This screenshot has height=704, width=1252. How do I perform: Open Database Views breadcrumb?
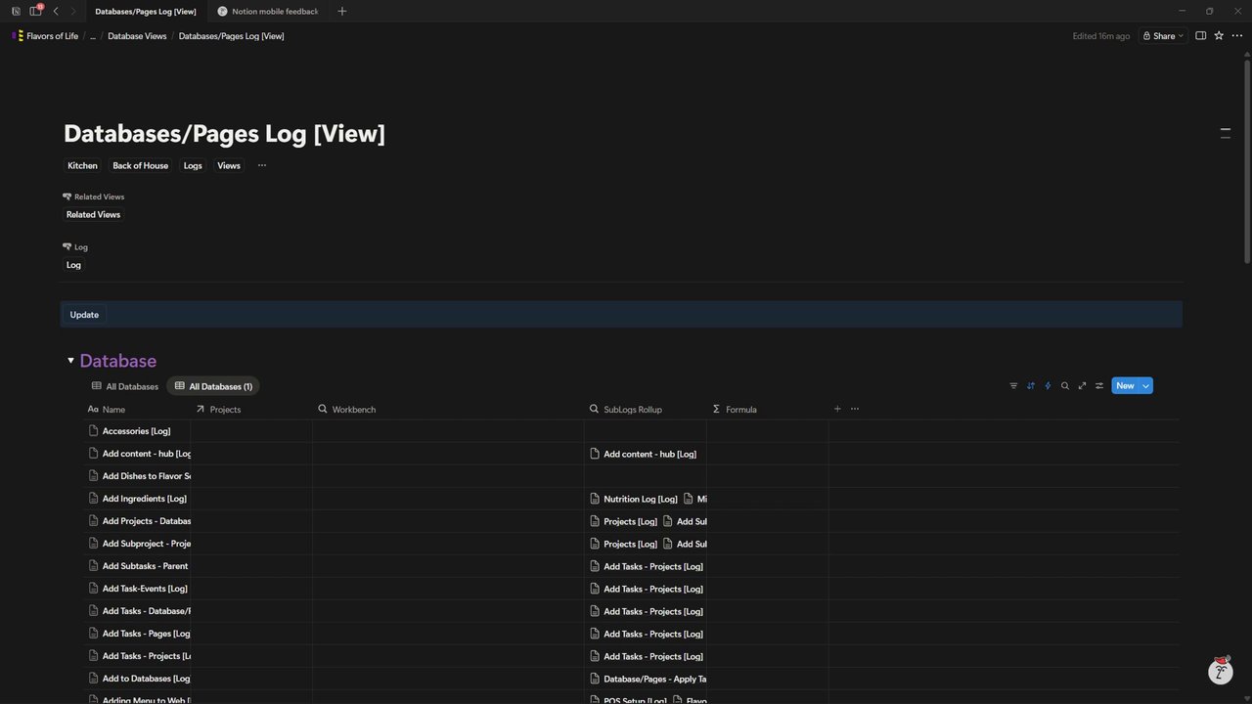click(137, 36)
